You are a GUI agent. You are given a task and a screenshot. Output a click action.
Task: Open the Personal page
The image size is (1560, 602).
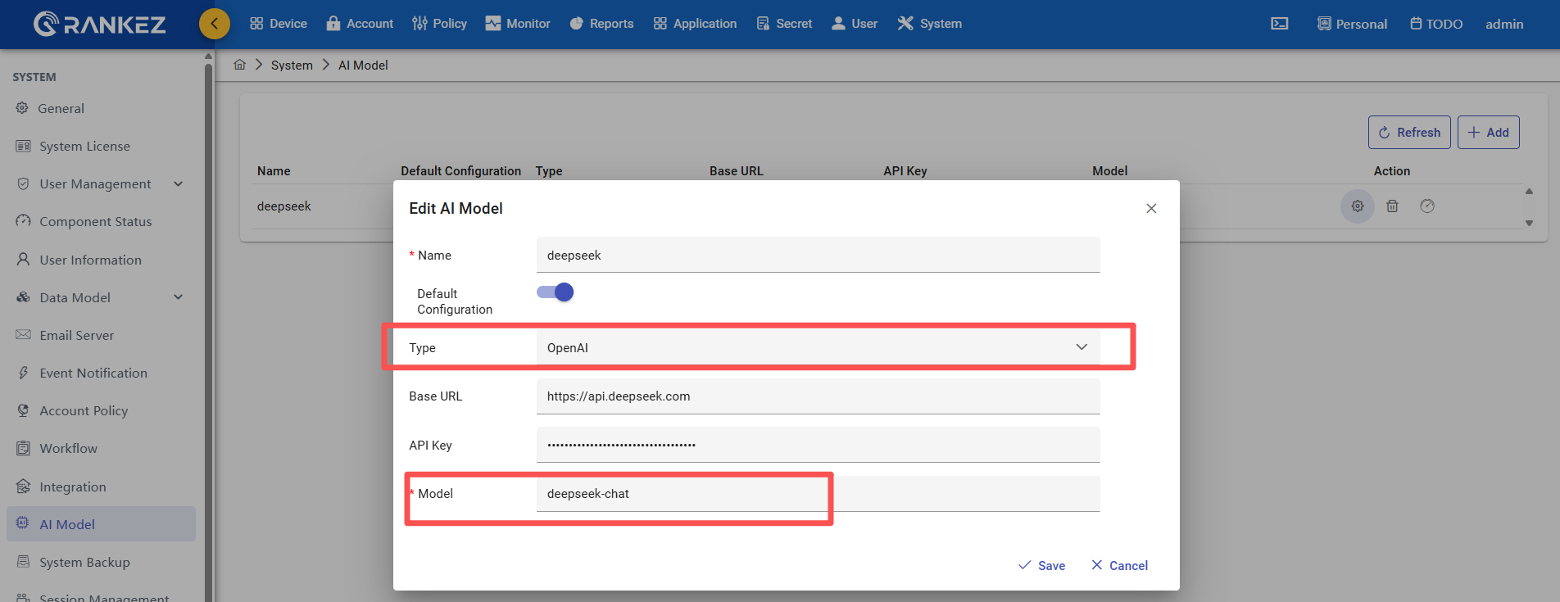pos(1352,24)
